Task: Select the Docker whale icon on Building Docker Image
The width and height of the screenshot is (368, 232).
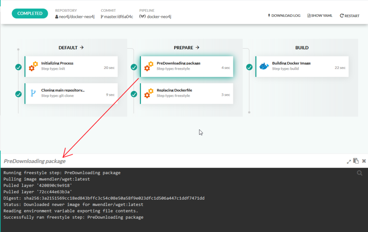Action: coord(264,65)
